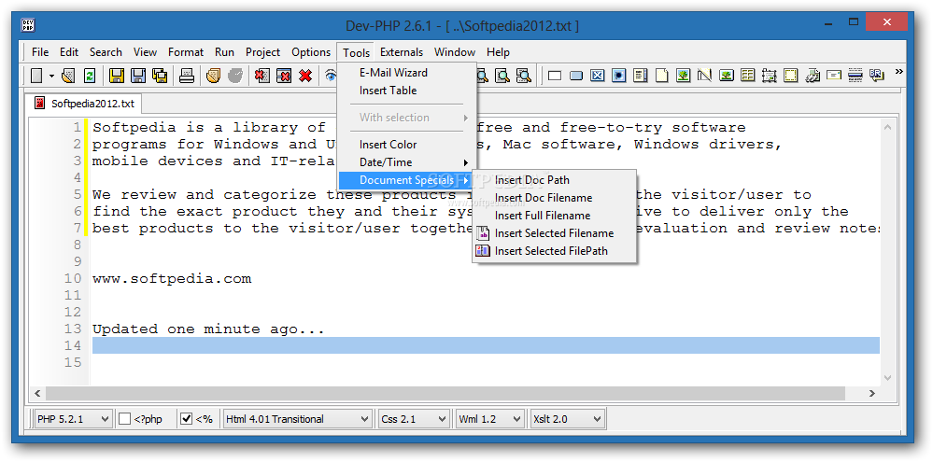Toggle the <?php checkbox
The width and height of the screenshot is (933, 462).
point(124,418)
